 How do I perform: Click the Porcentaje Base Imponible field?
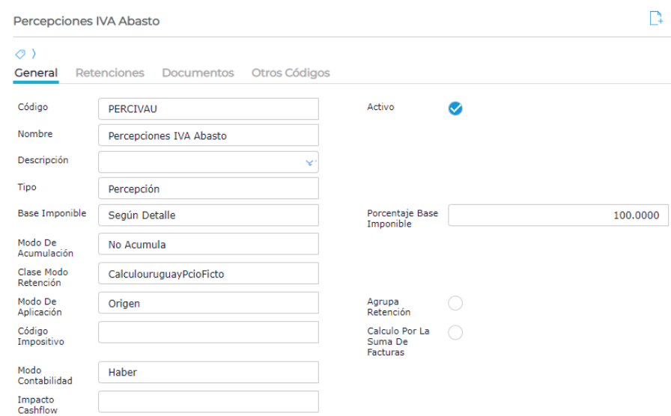pos(558,215)
